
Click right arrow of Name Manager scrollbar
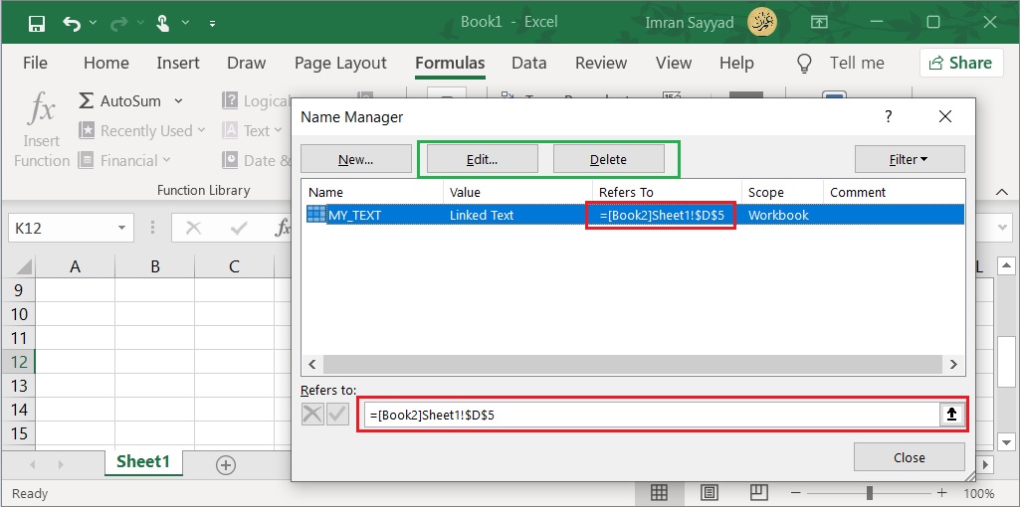[953, 364]
